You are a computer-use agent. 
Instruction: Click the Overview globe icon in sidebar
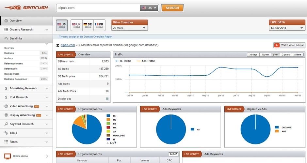tap(6, 21)
